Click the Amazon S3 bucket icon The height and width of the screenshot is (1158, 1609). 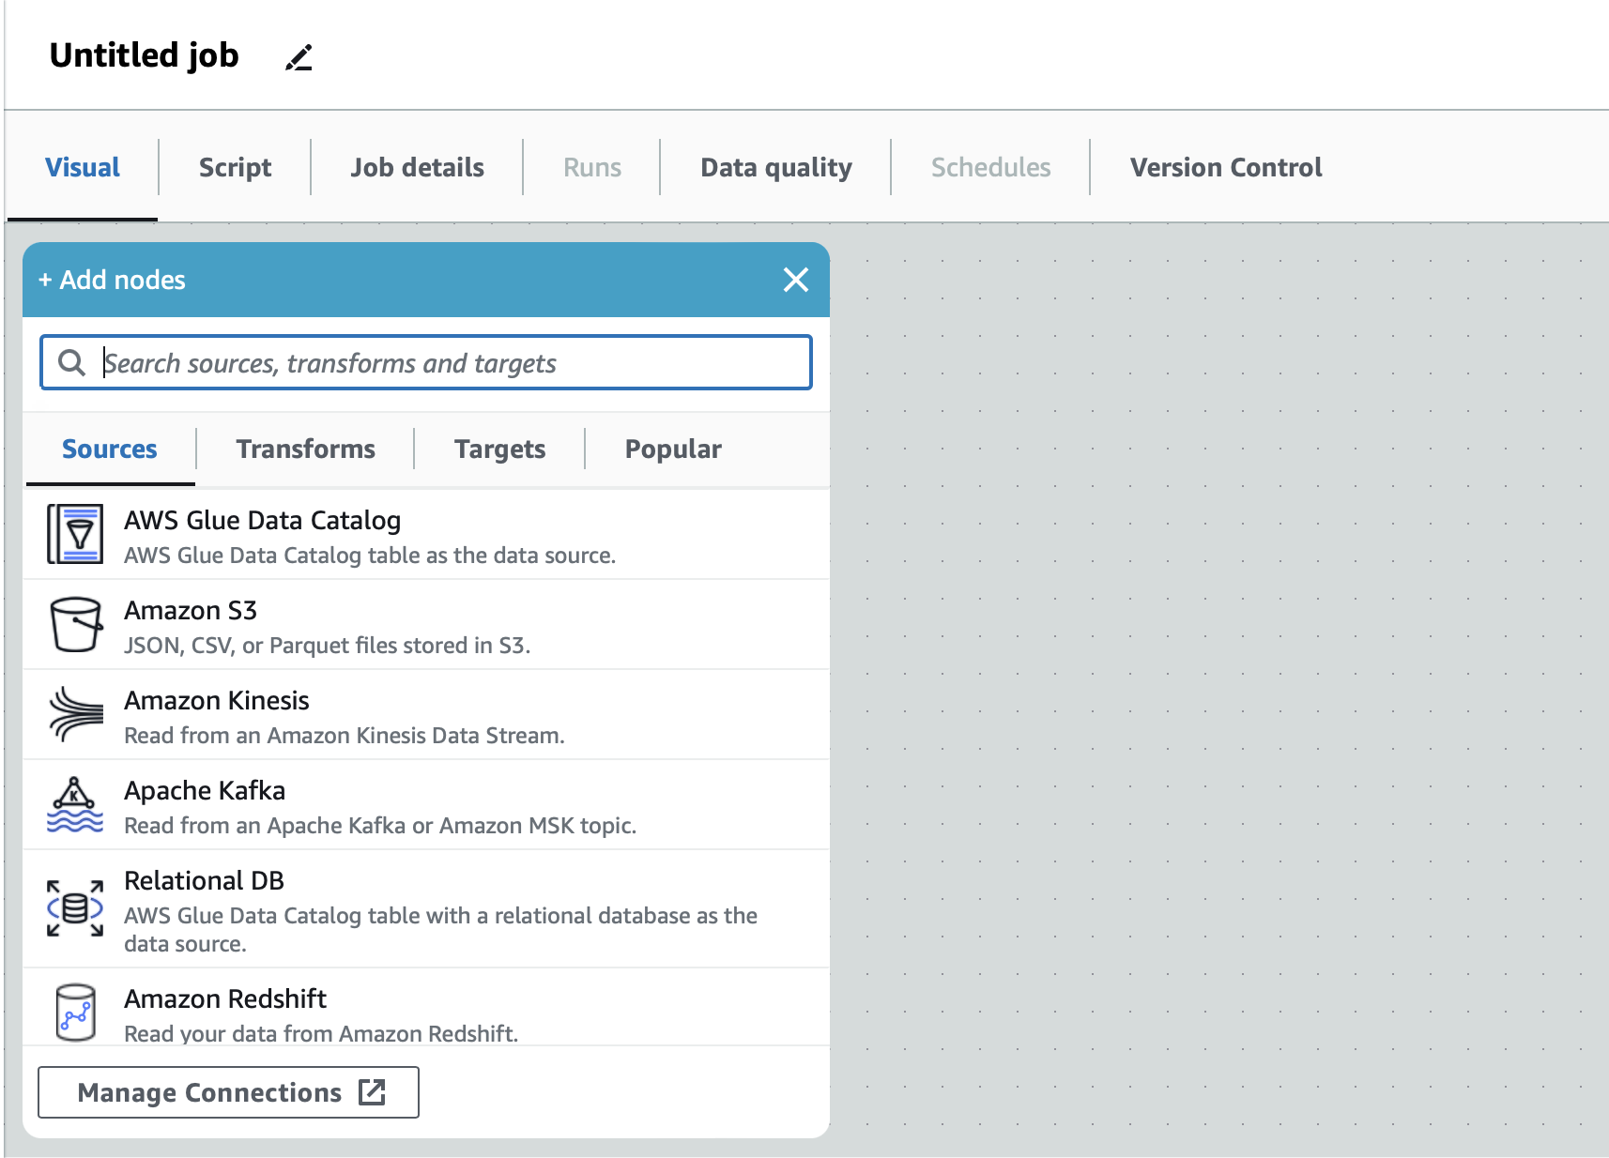[x=75, y=624]
